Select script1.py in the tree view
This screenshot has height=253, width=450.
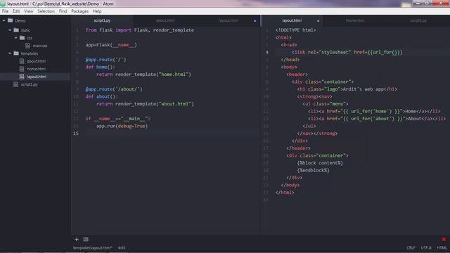pyautogui.click(x=29, y=84)
